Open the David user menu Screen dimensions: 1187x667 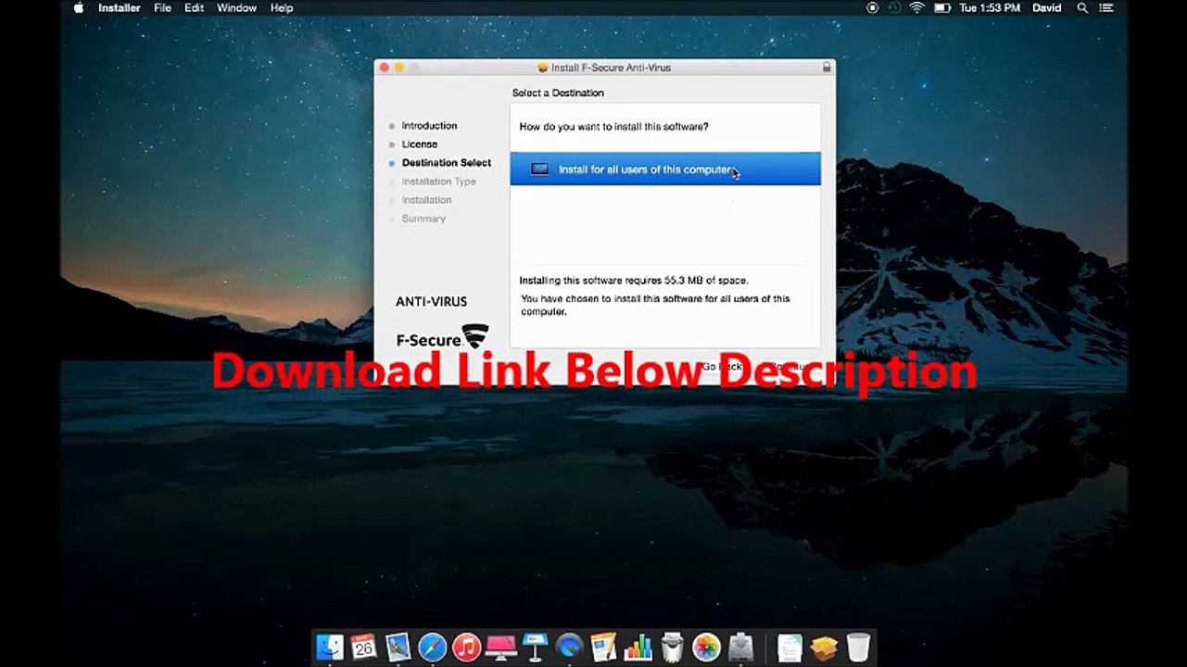[1047, 8]
